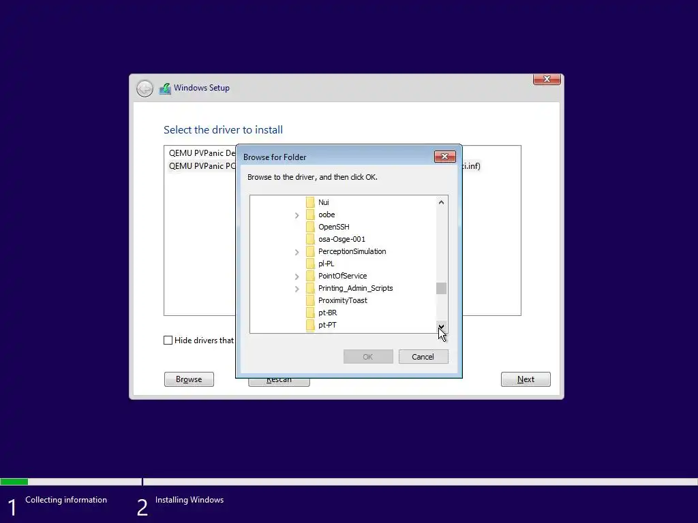Click the PerceptionSimulation folder icon

pos(310,251)
